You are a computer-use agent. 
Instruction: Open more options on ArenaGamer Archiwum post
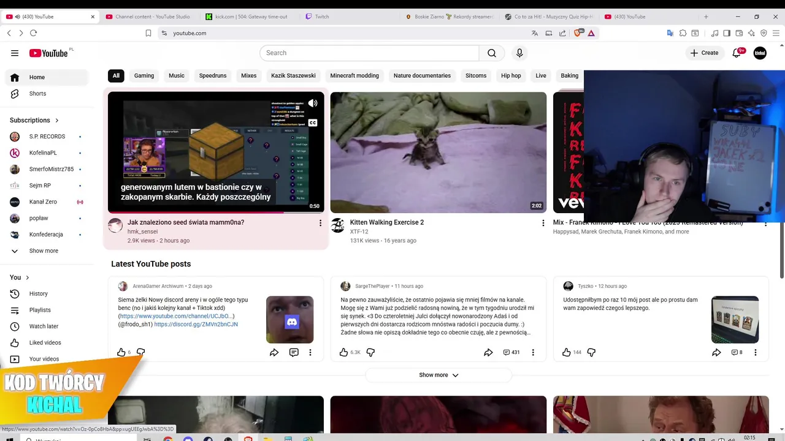tap(310, 352)
